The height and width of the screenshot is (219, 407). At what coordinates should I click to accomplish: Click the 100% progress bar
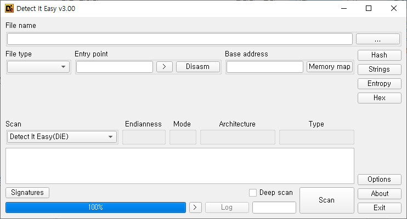pyautogui.click(x=96, y=208)
